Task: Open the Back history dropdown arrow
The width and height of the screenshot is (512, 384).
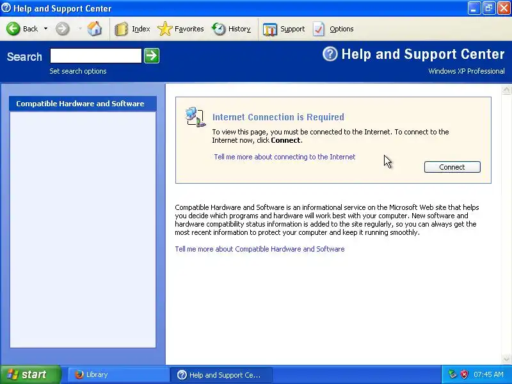Action: 45,29
